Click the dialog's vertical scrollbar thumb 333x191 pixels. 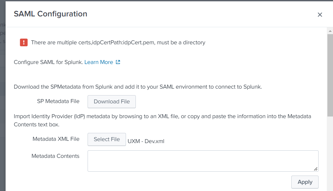(x=330, y=75)
